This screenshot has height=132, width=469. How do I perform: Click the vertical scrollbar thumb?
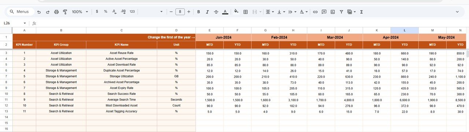[468, 54]
